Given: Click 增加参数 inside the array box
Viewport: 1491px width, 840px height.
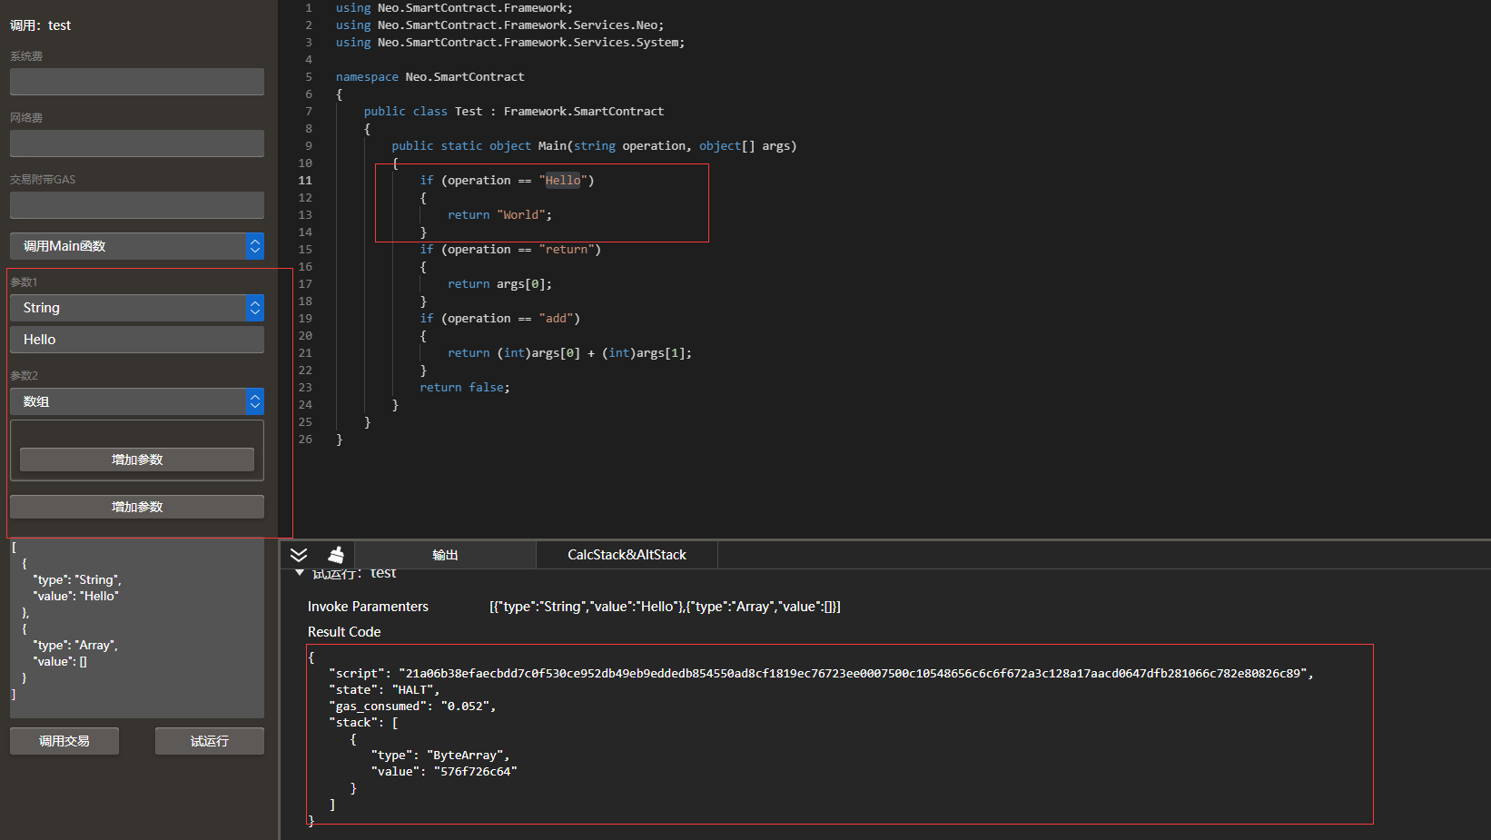Looking at the screenshot, I should point(136,460).
